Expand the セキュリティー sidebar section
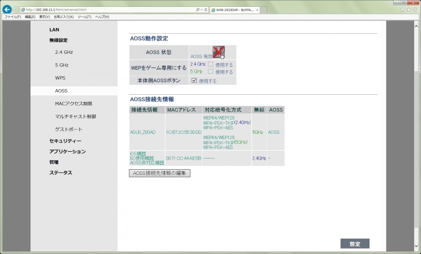The height and width of the screenshot is (254, 421). [65, 141]
